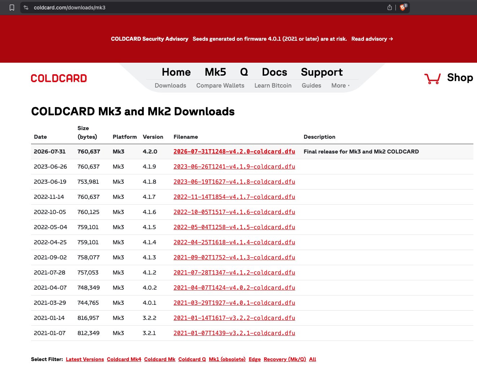Select the size 812,349 cell
The height and width of the screenshot is (383, 477).
(x=88, y=333)
